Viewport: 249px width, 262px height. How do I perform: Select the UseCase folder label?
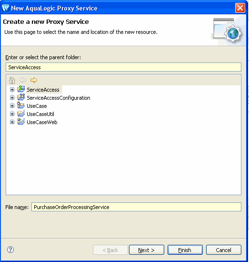37,106
